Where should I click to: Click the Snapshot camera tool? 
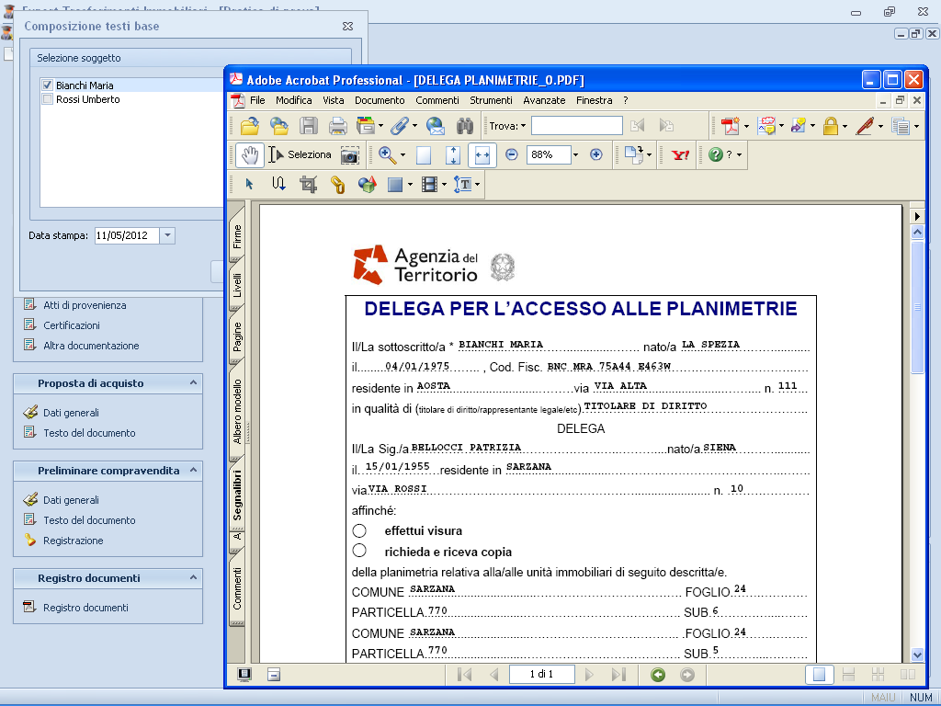(x=350, y=155)
